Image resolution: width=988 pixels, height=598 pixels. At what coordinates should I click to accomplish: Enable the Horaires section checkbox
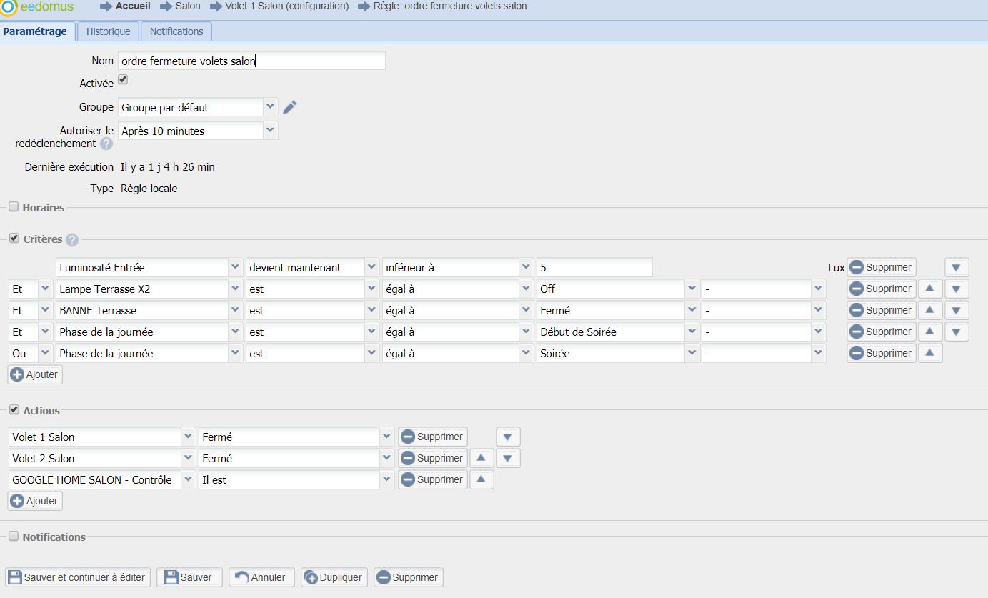click(x=14, y=207)
